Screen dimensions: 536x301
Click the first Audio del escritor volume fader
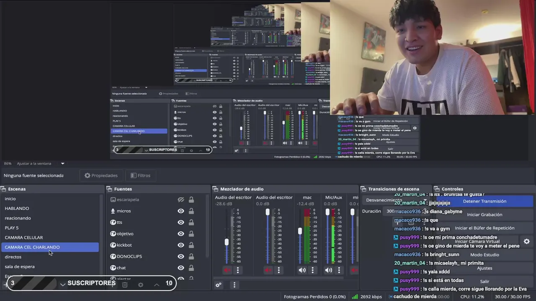pos(227,242)
